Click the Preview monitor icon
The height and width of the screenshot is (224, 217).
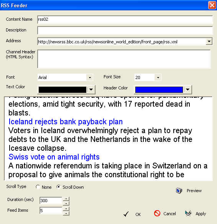179,191
